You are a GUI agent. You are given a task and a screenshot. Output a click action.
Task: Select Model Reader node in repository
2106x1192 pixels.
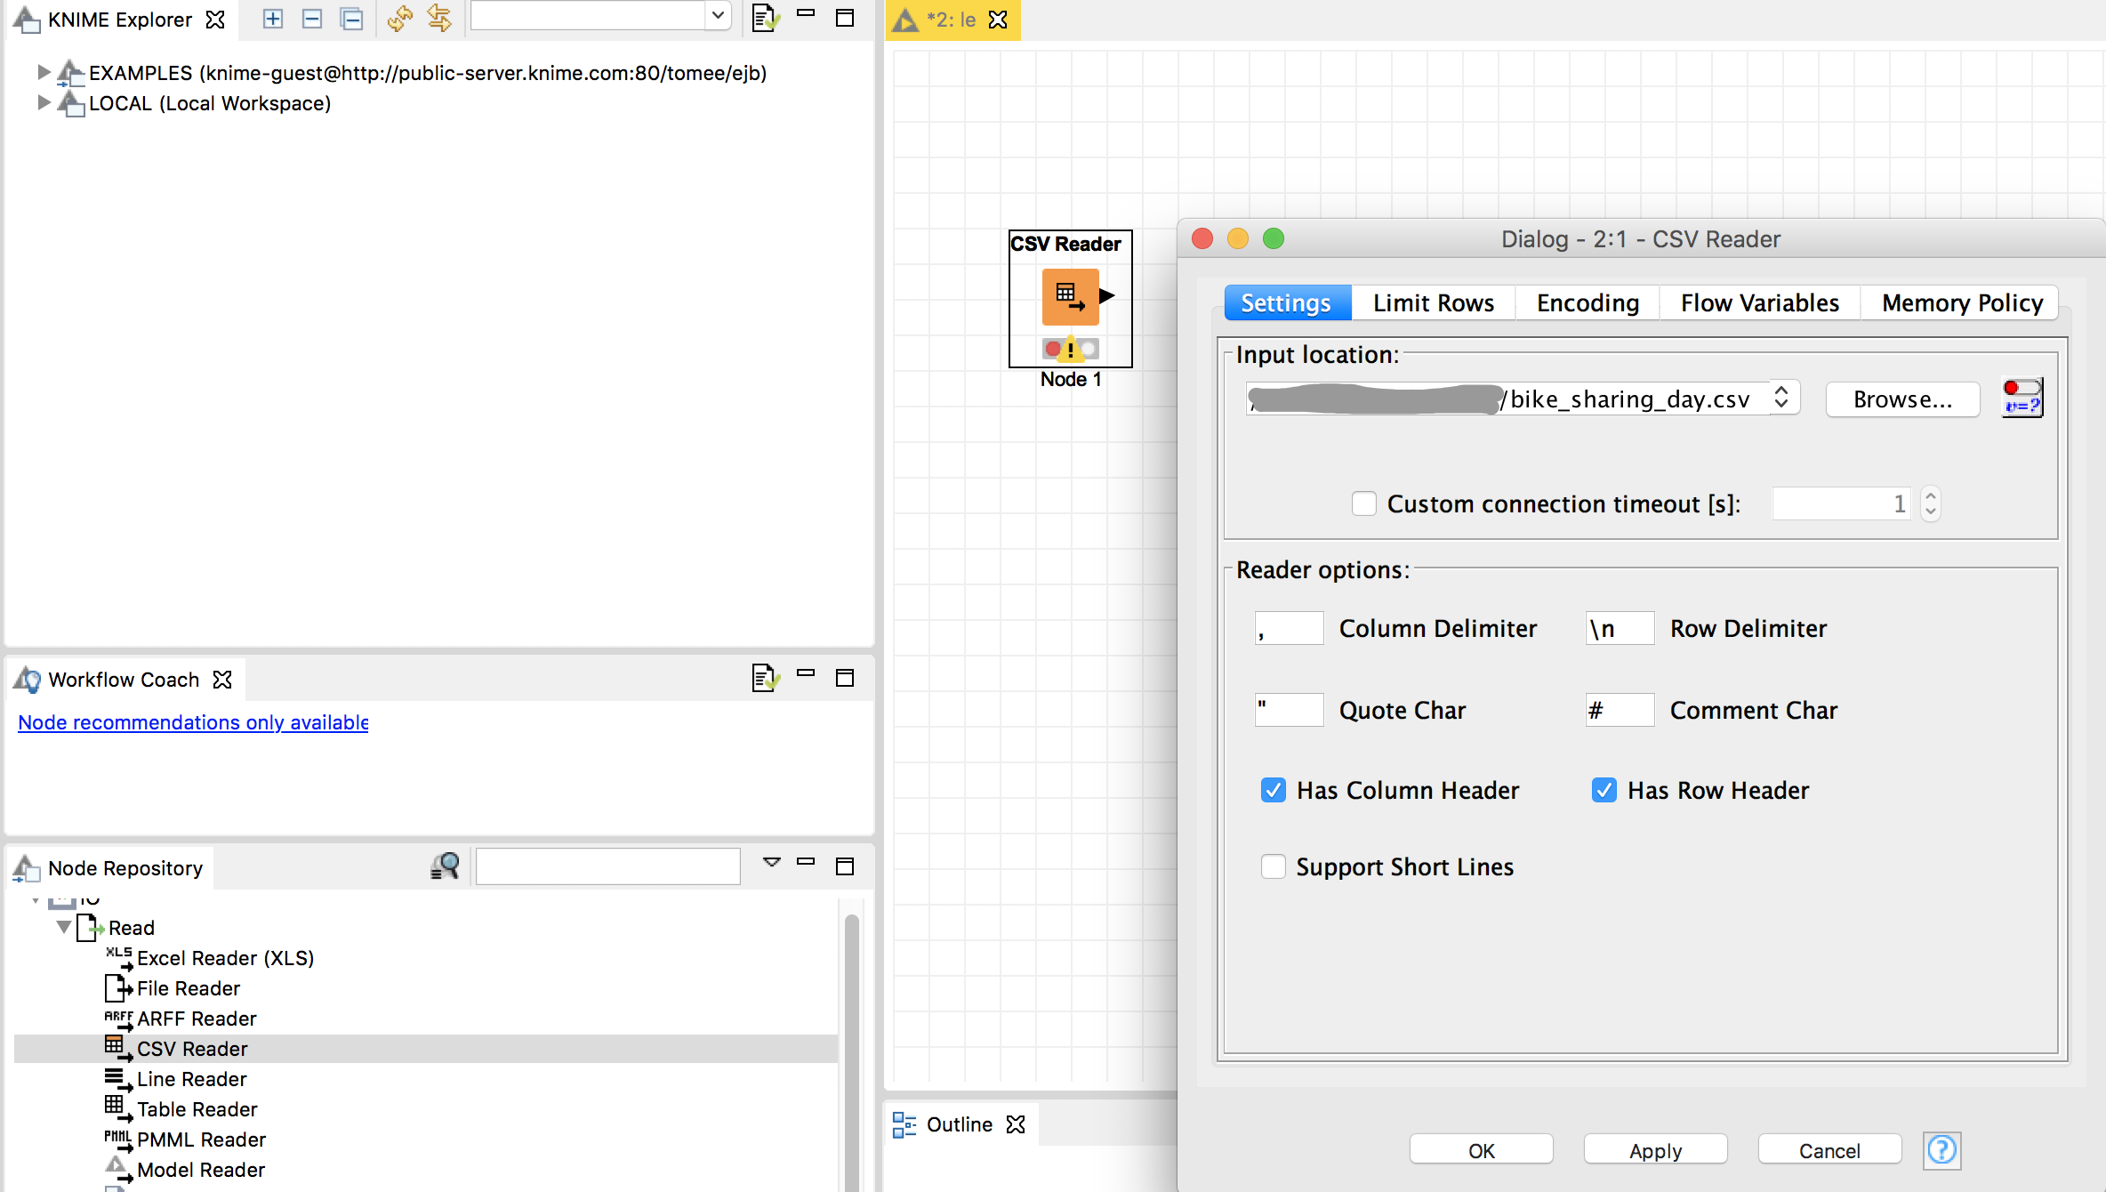click(x=185, y=1170)
